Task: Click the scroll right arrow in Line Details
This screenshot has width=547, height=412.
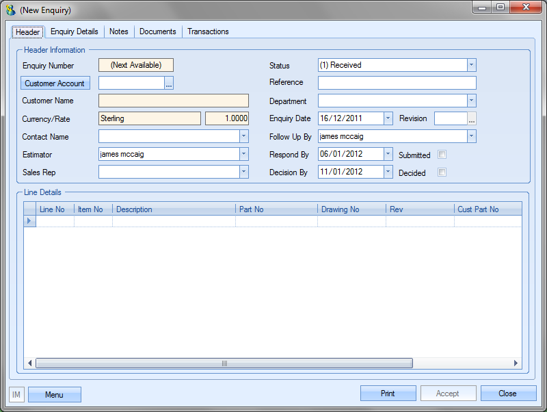Action: (x=516, y=363)
